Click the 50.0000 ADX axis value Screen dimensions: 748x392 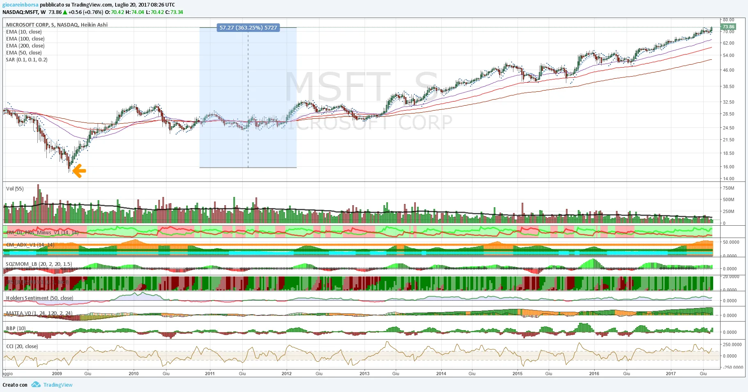731,242
